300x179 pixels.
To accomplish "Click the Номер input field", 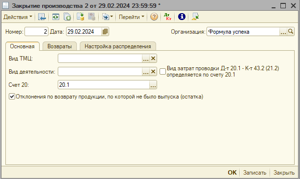I will (37, 31).
